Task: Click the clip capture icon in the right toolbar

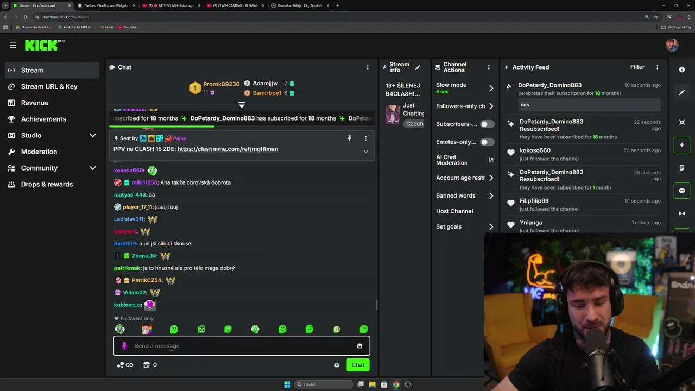Action: point(682,122)
